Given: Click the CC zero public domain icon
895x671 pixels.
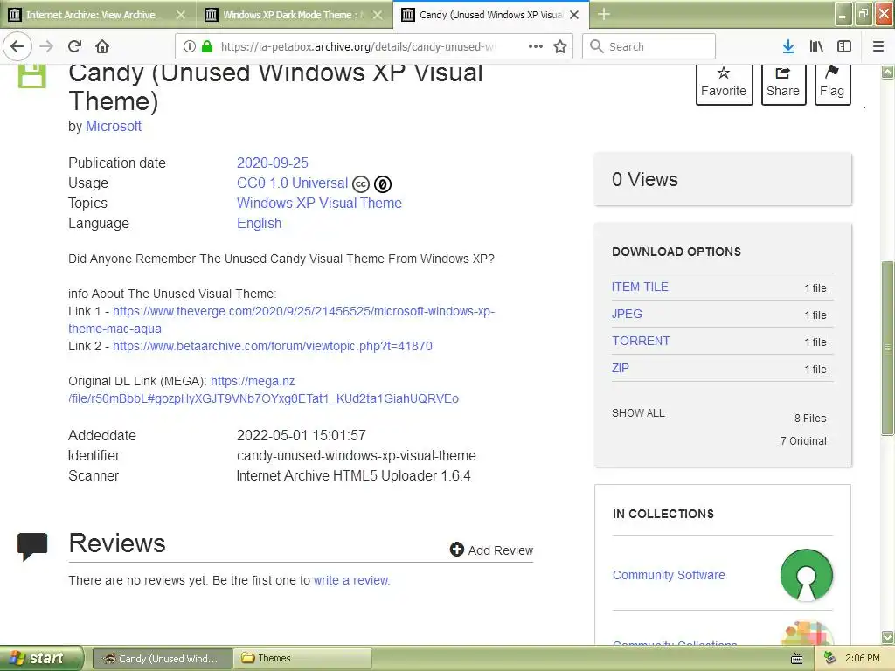Looking at the screenshot, I should point(383,184).
